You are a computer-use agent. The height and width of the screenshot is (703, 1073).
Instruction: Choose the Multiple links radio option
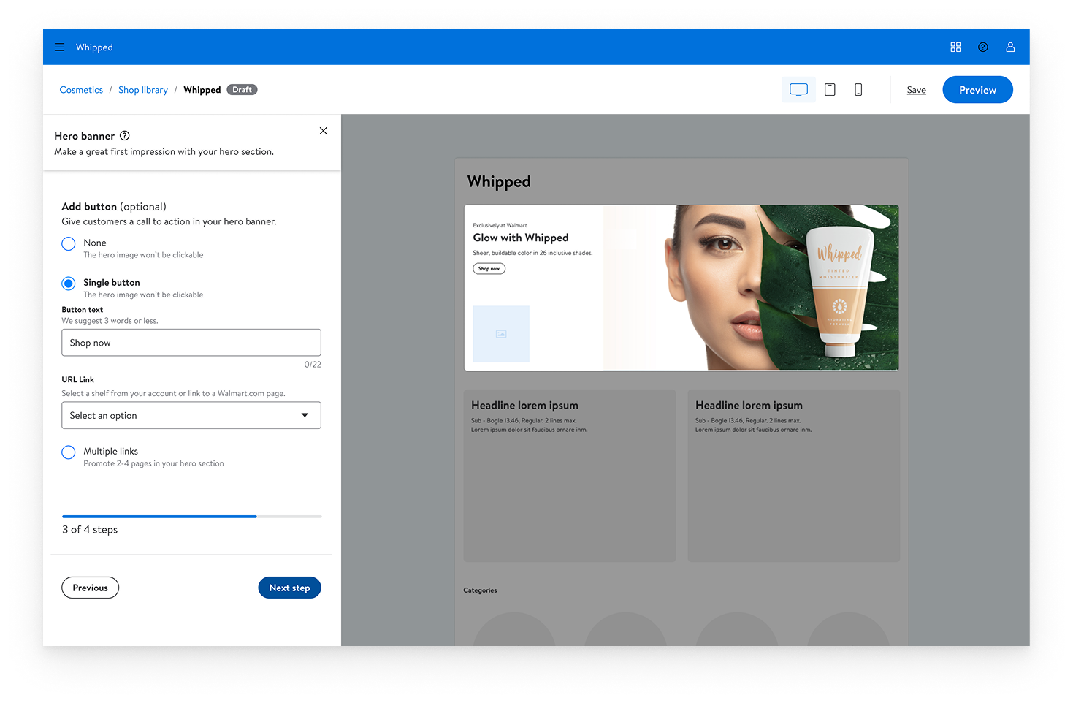pos(69,452)
